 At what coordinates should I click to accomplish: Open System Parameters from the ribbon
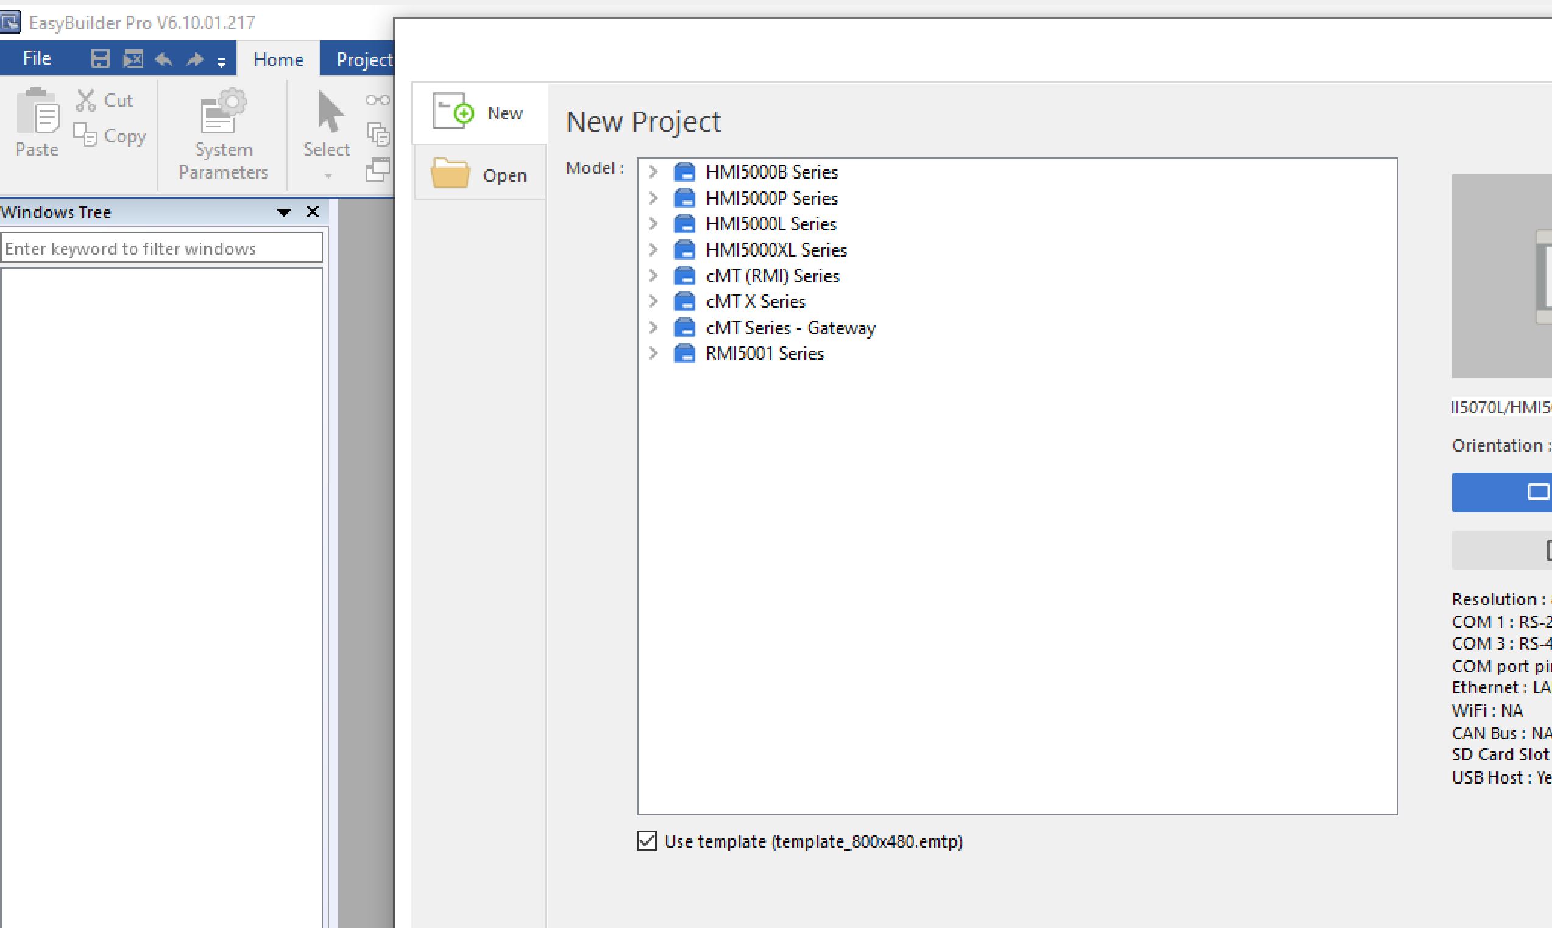tap(223, 135)
